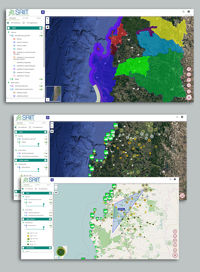Click the SRIIT logo in front window

(x=32, y=180)
